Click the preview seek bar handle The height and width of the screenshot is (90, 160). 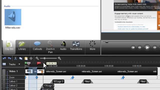tap(107, 42)
